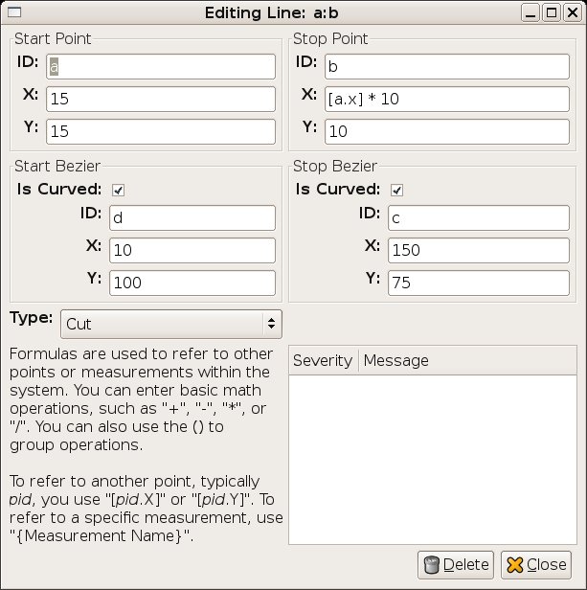Click Start Bezier Y field showing 100

(192, 283)
